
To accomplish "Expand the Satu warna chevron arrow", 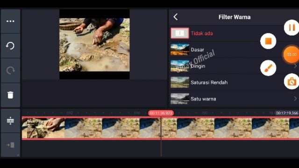I will [295, 98].
